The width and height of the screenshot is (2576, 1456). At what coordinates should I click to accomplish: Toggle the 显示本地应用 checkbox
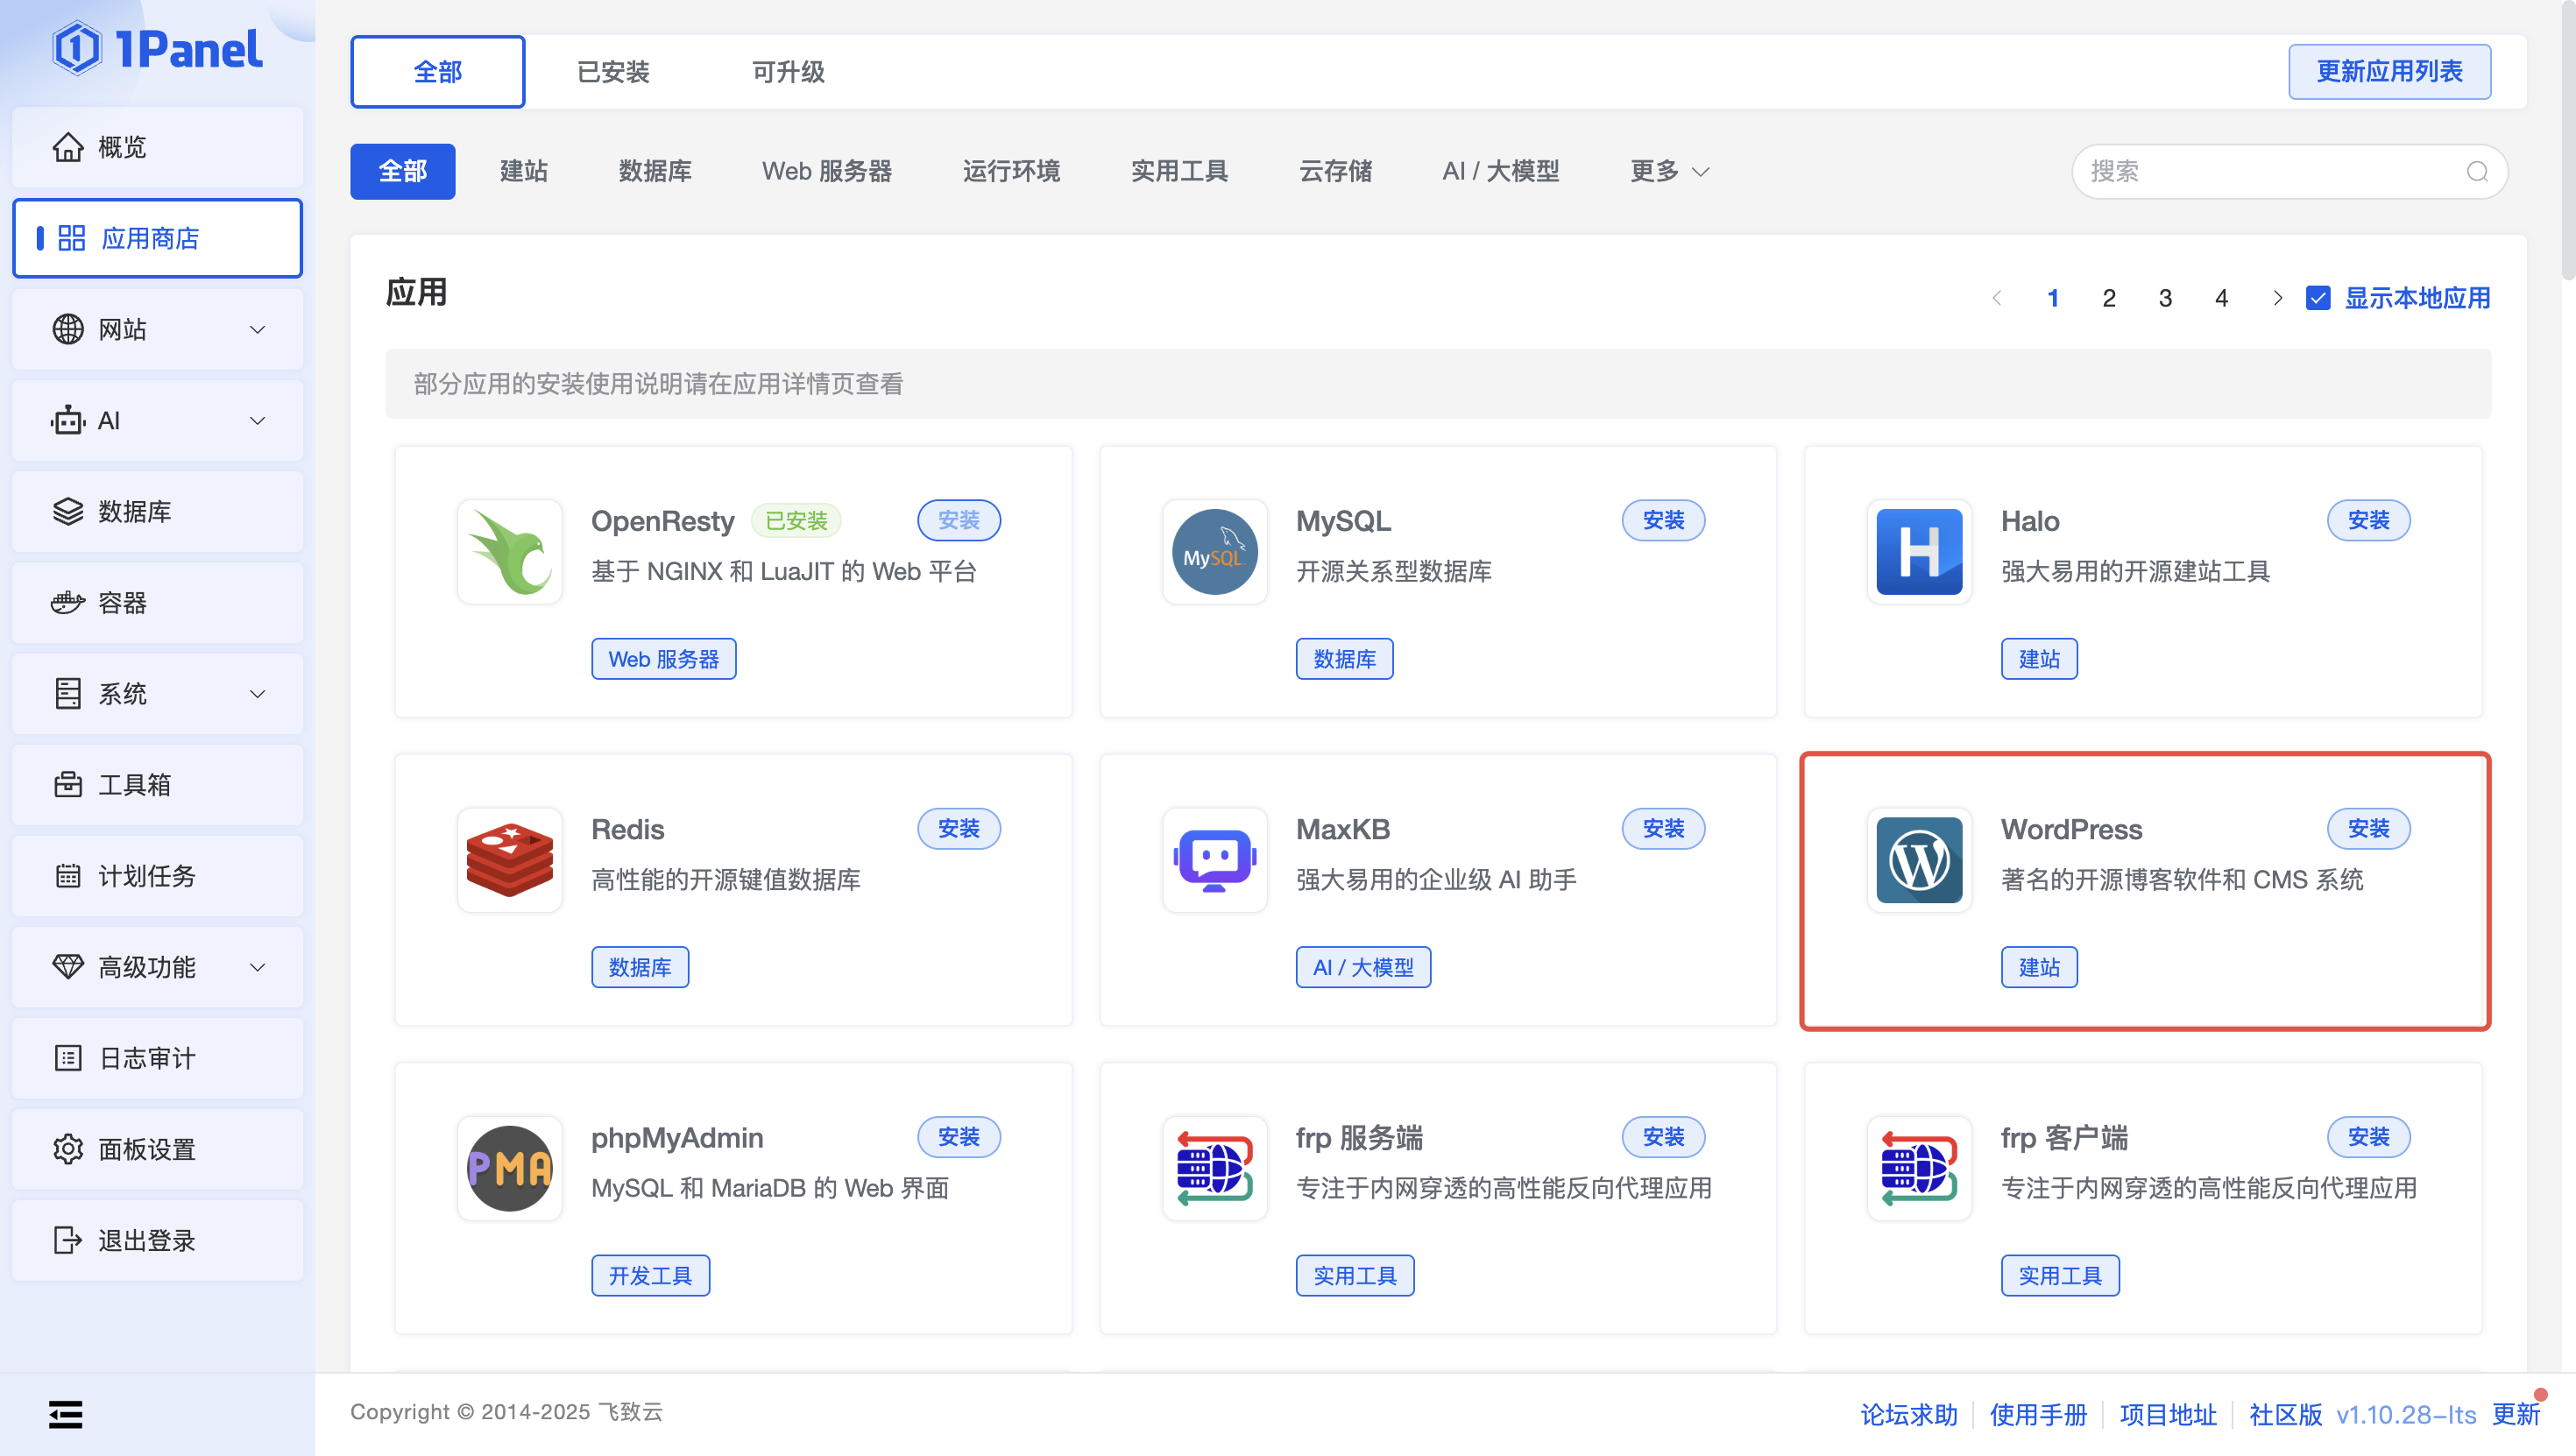pyautogui.click(x=2317, y=297)
